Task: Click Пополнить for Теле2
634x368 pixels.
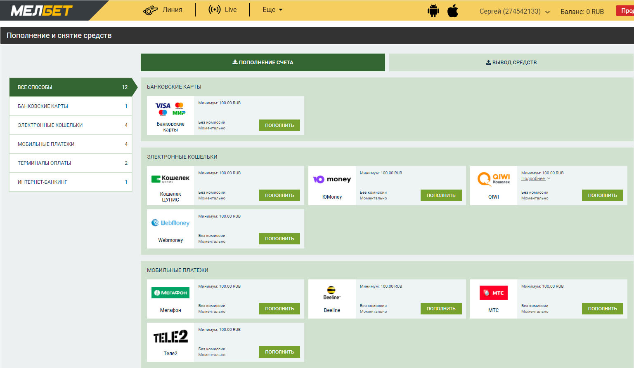Action: click(279, 352)
